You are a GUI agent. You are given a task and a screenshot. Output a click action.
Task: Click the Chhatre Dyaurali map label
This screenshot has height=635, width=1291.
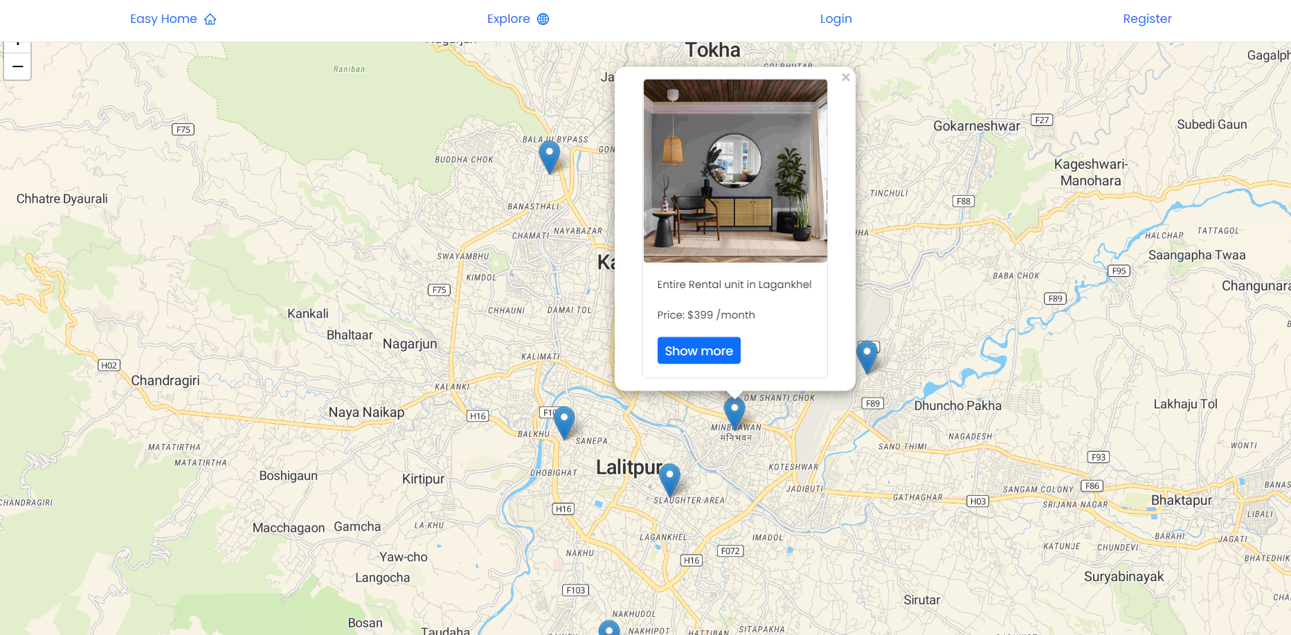pos(62,199)
